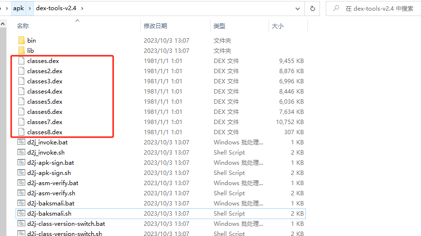Select the classes4.dex file name

pos(45,91)
